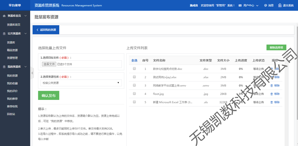The image size is (298, 146).
Task: Select checkbox for floot.jpg file
Action: [134, 94]
